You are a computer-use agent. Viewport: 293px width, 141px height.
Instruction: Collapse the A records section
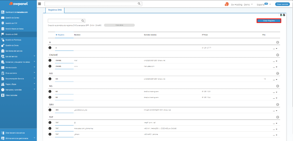pyautogui.click(x=277, y=42)
